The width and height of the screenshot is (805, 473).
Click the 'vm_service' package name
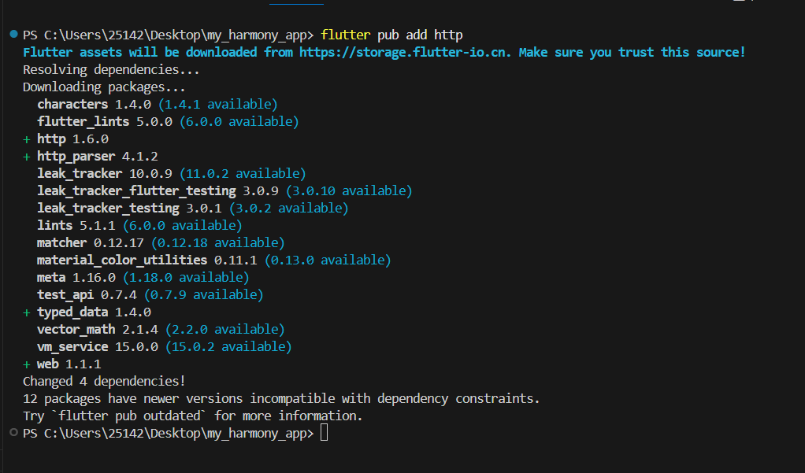[x=72, y=347]
